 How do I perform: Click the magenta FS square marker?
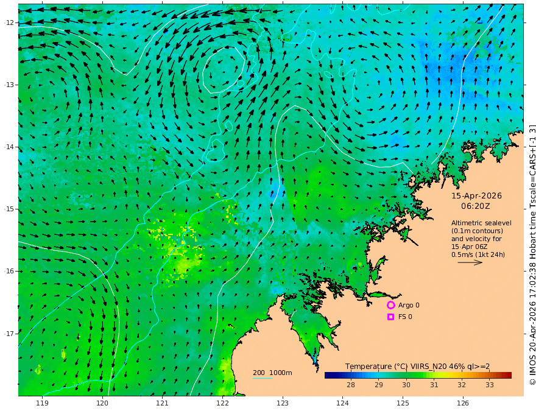tap(390, 317)
